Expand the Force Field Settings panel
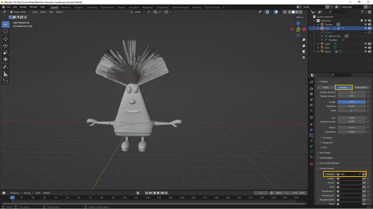Viewport: 373px width, 209px height. coord(329,163)
